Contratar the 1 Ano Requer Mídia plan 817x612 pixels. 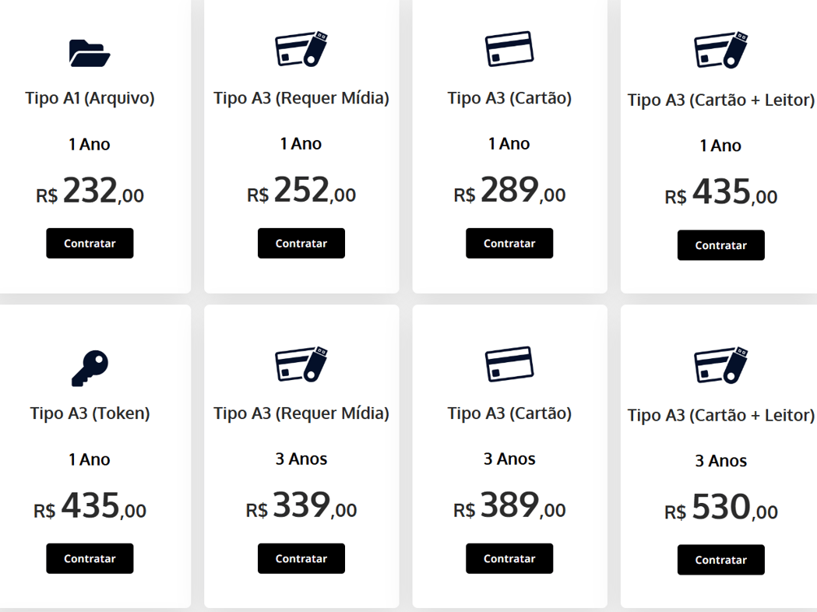tap(301, 243)
